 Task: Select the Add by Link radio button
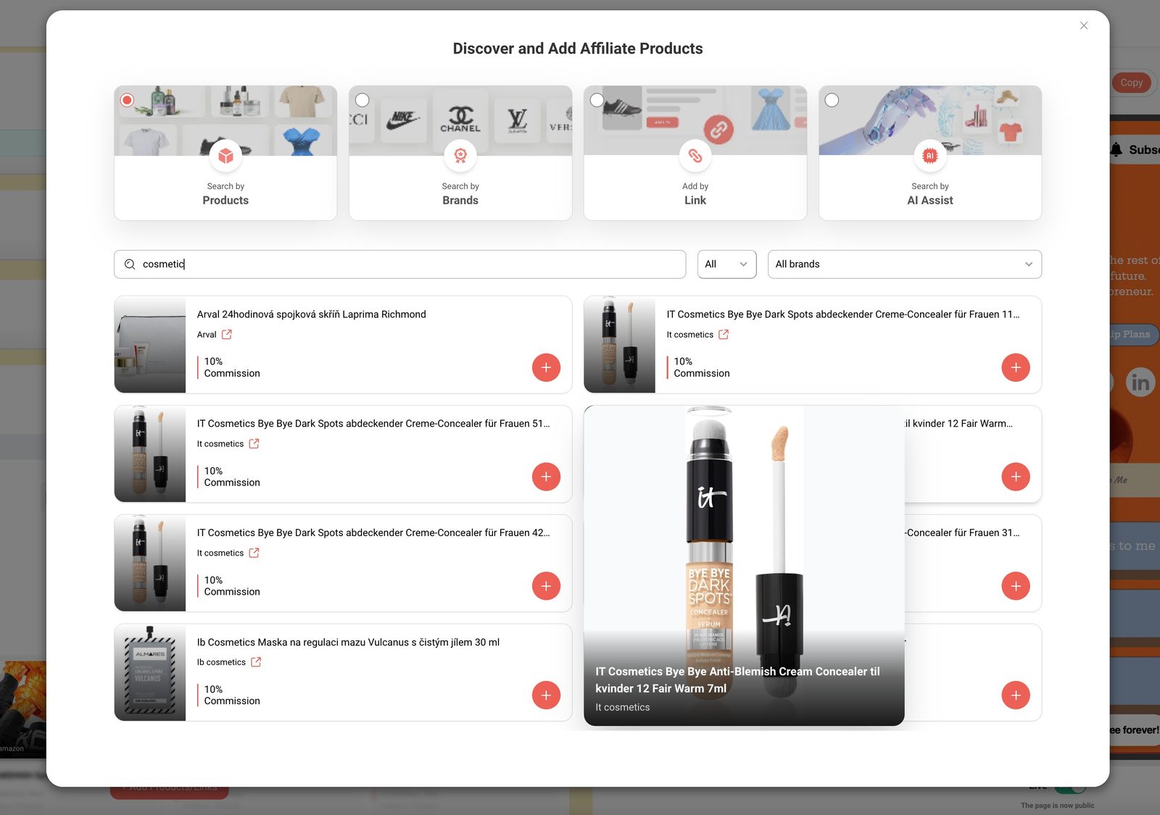click(x=597, y=100)
